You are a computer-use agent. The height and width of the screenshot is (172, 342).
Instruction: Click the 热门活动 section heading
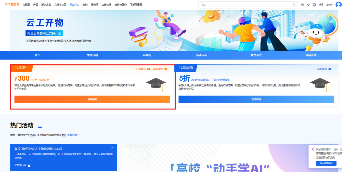coord(22,125)
